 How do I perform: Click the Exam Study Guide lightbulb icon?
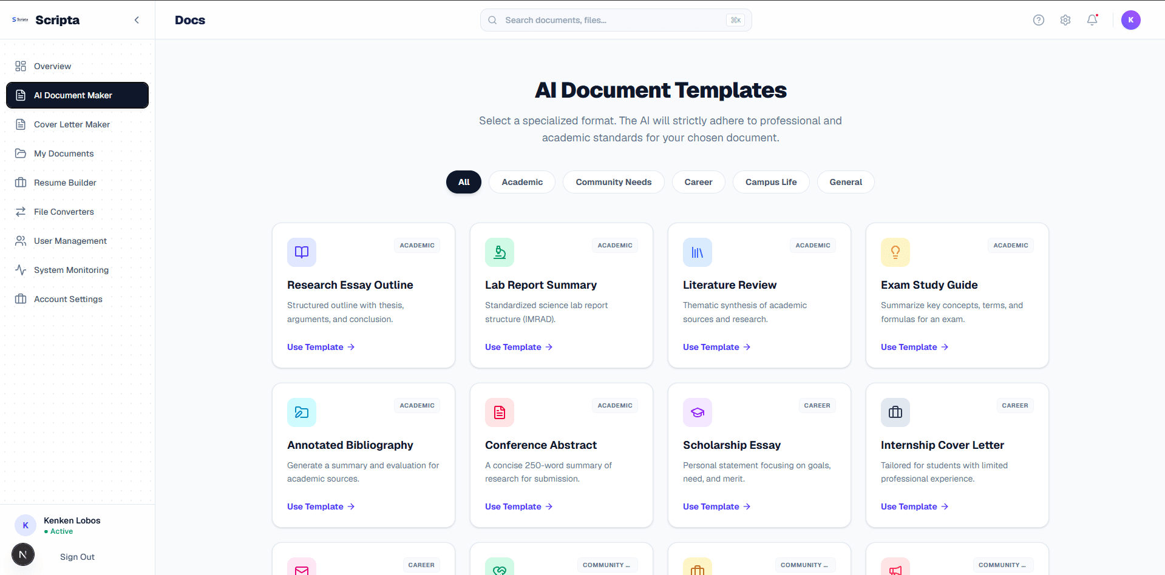[895, 252]
